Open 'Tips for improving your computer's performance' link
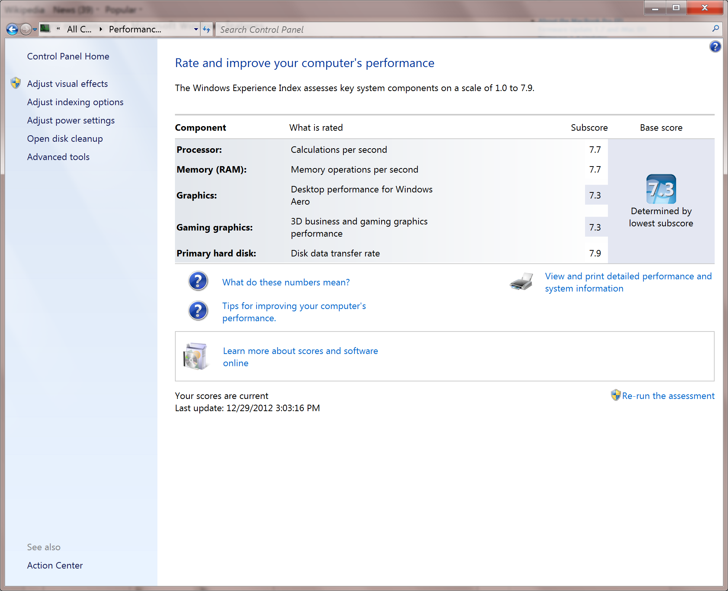This screenshot has height=591, width=728. (294, 312)
